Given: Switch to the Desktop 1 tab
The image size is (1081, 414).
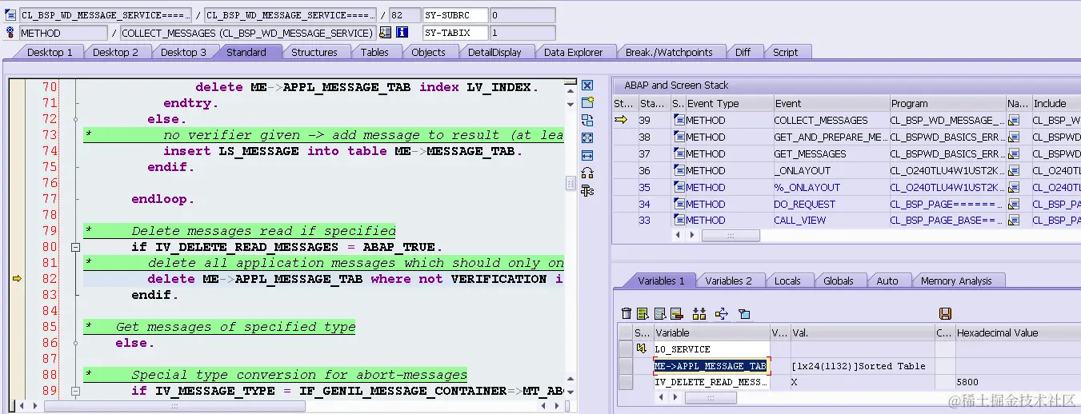Looking at the screenshot, I should (50, 52).
